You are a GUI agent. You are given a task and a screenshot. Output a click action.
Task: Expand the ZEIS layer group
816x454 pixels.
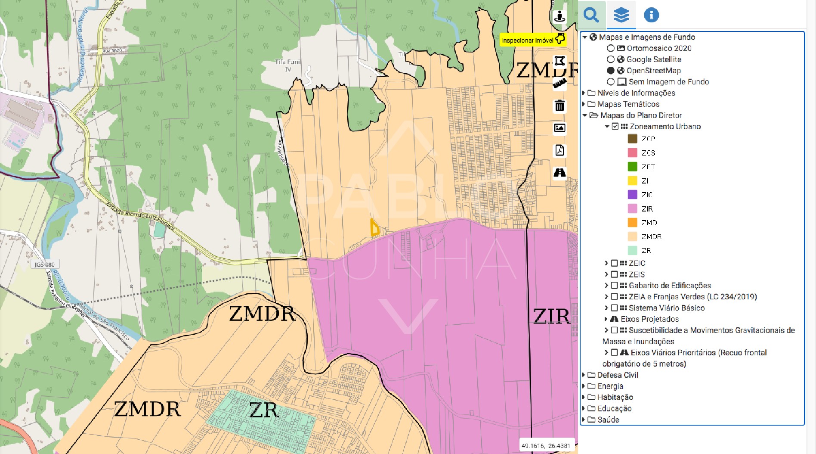[x=606, y=274]
